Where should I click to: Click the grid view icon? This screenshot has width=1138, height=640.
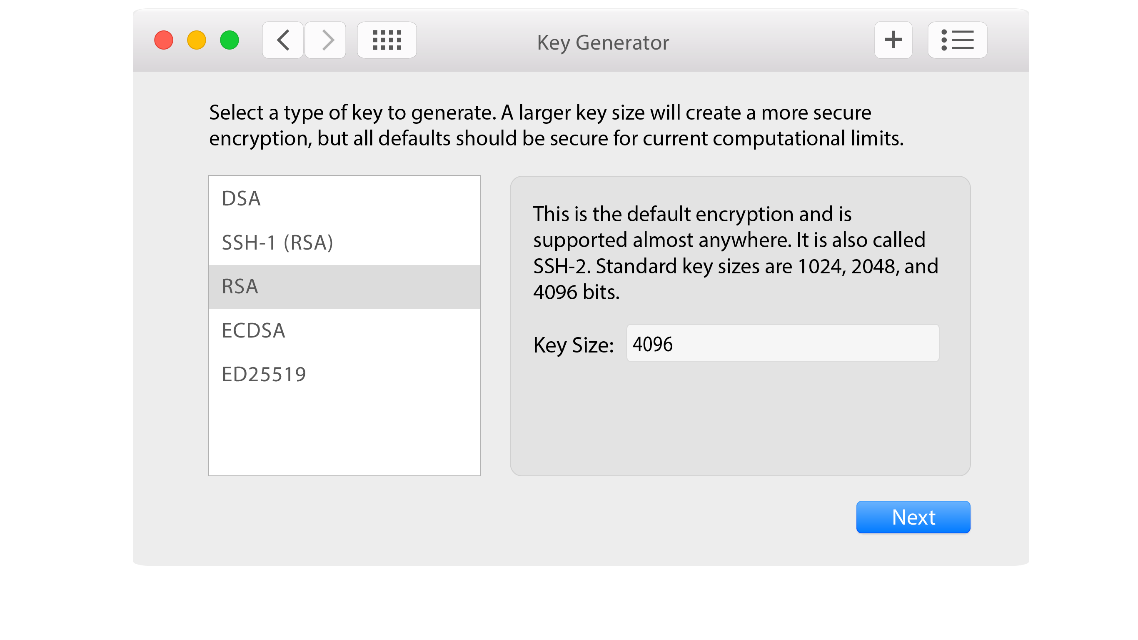[386, 40]
